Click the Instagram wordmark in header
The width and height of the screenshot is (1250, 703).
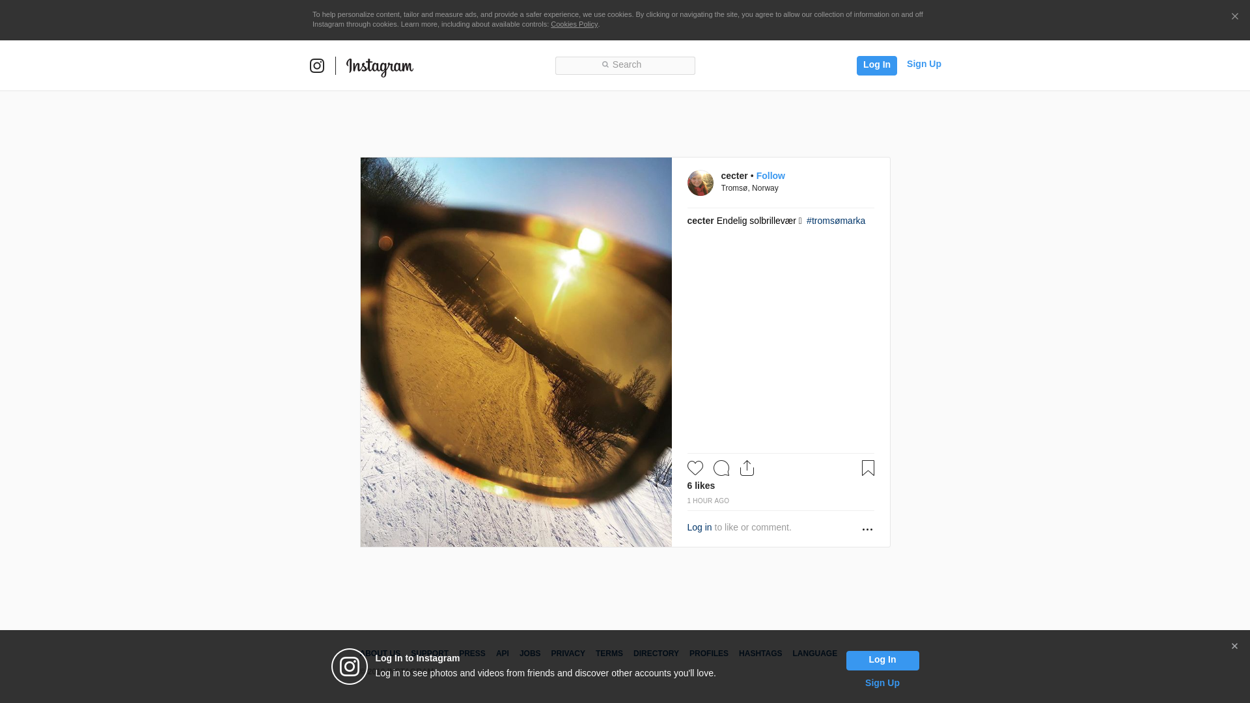click(x=380, y=66)
